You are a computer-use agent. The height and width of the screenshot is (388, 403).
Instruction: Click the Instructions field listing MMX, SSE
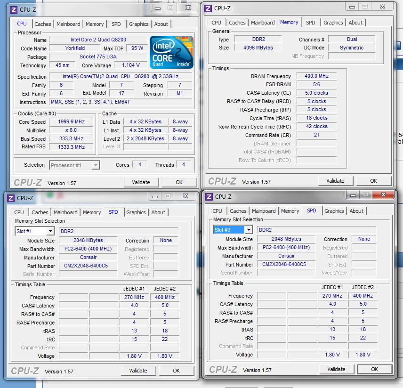(121, 102)
